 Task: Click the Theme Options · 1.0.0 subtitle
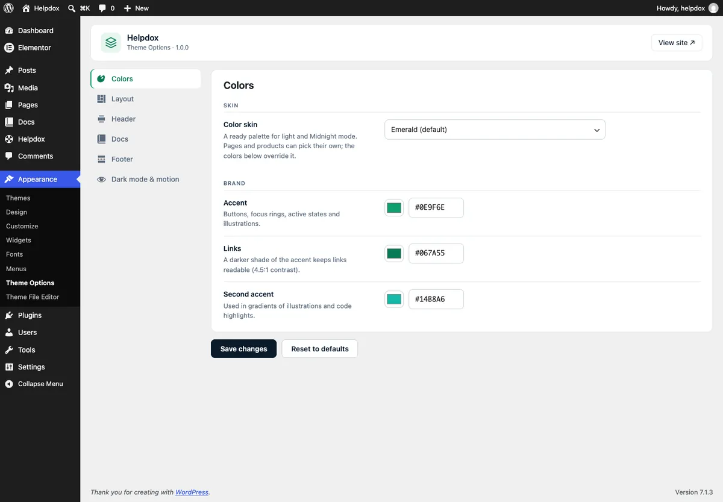pos(158,48)
